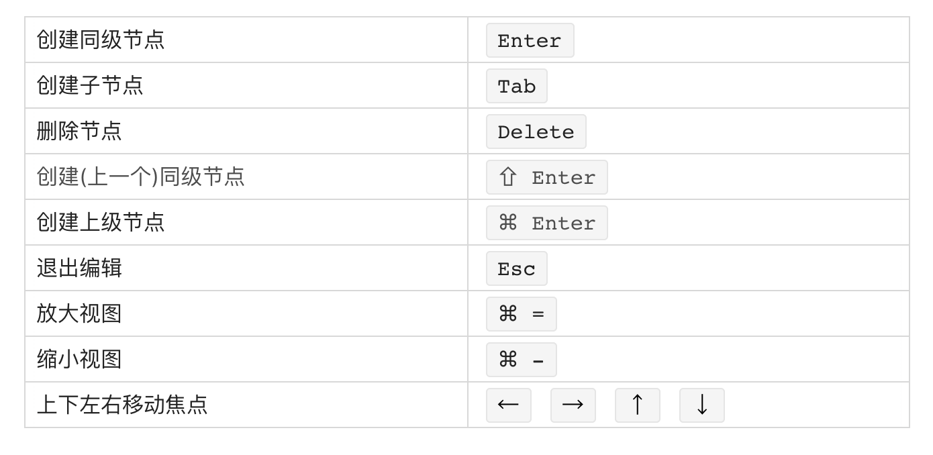This screenshot has width=933, height=455.
Task: Click the right arrow key icon
Action: (573, 405)
